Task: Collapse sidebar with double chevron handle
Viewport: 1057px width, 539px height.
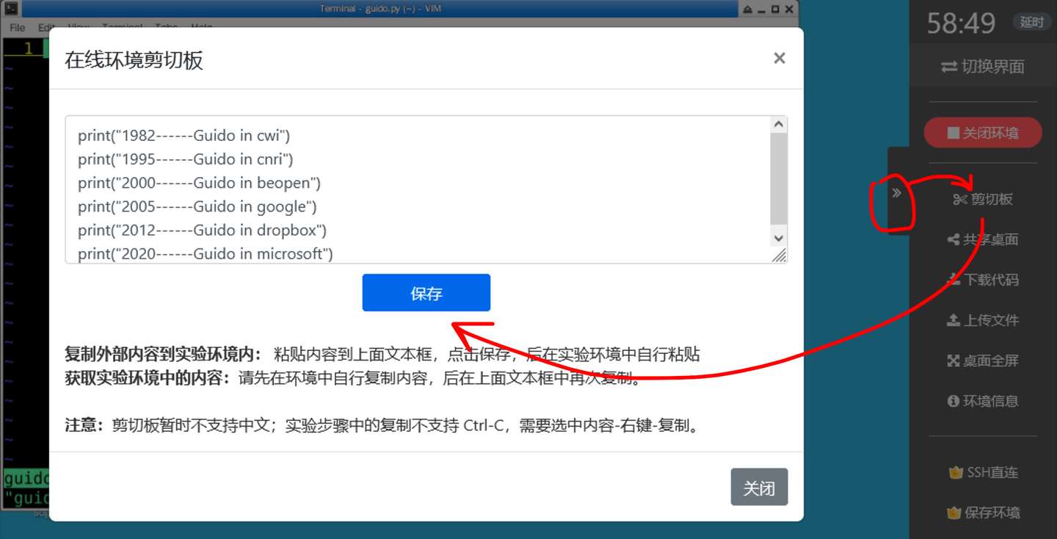Action: point(896,193)
